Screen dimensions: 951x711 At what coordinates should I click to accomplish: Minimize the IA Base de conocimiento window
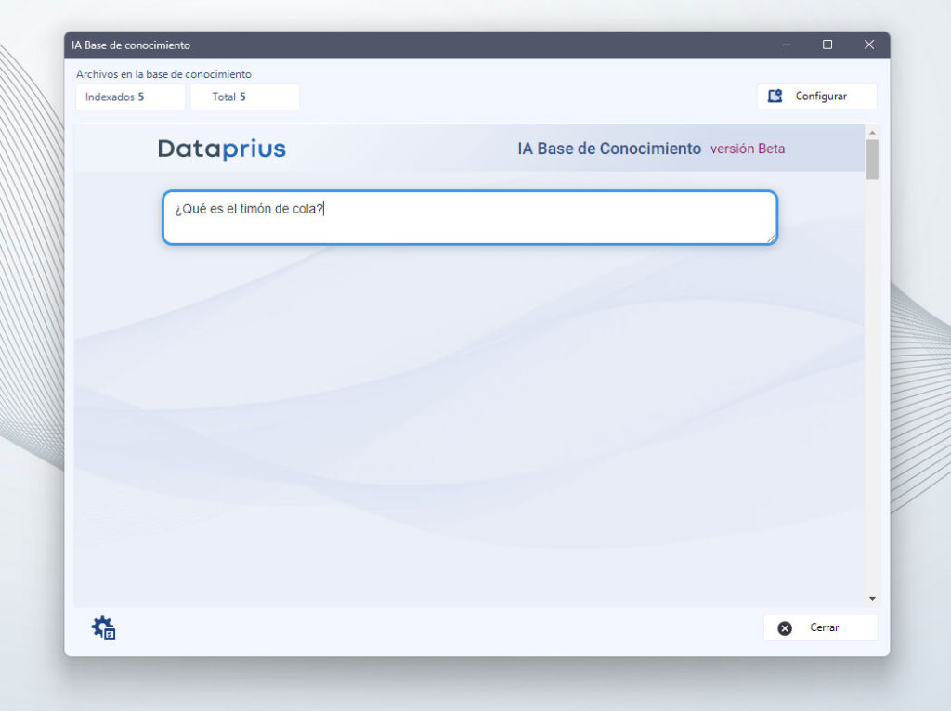(787, 45)
